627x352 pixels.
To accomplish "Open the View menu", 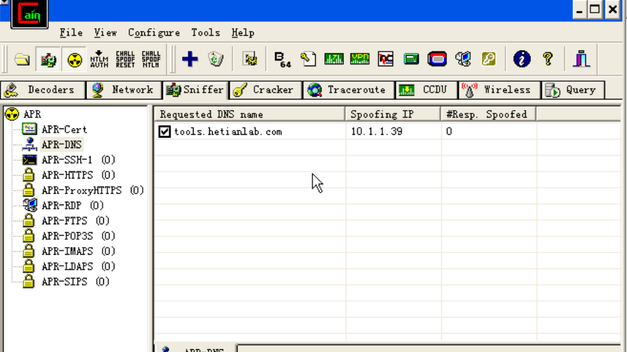I will (105, 32).
